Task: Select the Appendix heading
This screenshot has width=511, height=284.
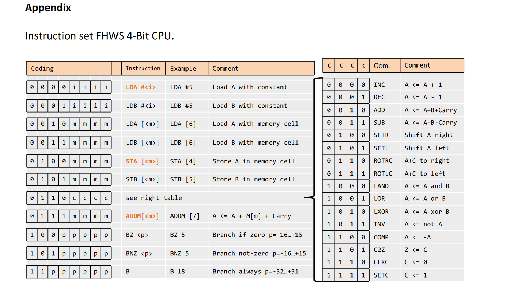Action: point(48,8)
